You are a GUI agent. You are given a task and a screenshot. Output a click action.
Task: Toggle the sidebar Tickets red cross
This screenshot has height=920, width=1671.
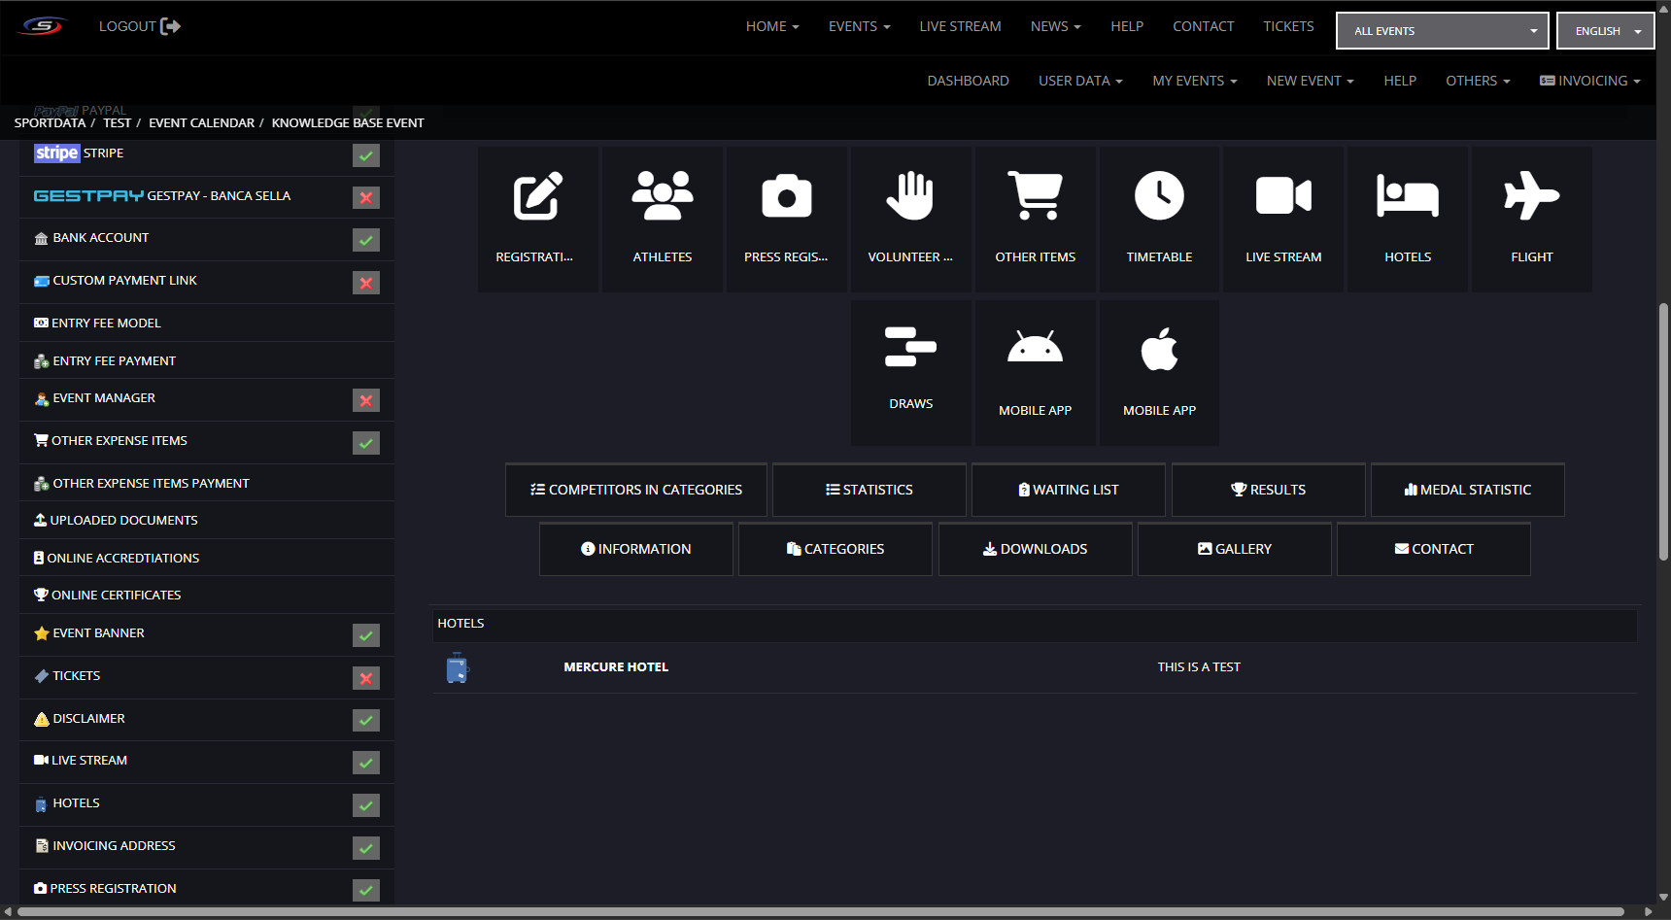(366, 678)
